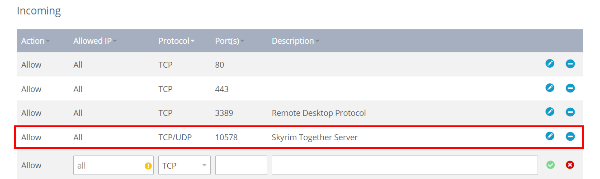600x179 pixels.
Task: Confirm new rule with green checkmark
Action: [550, 165]
